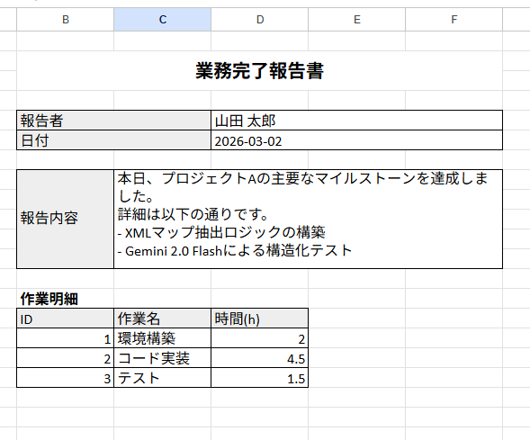Select the 時間(h) header cell

[x=259, y=319]
